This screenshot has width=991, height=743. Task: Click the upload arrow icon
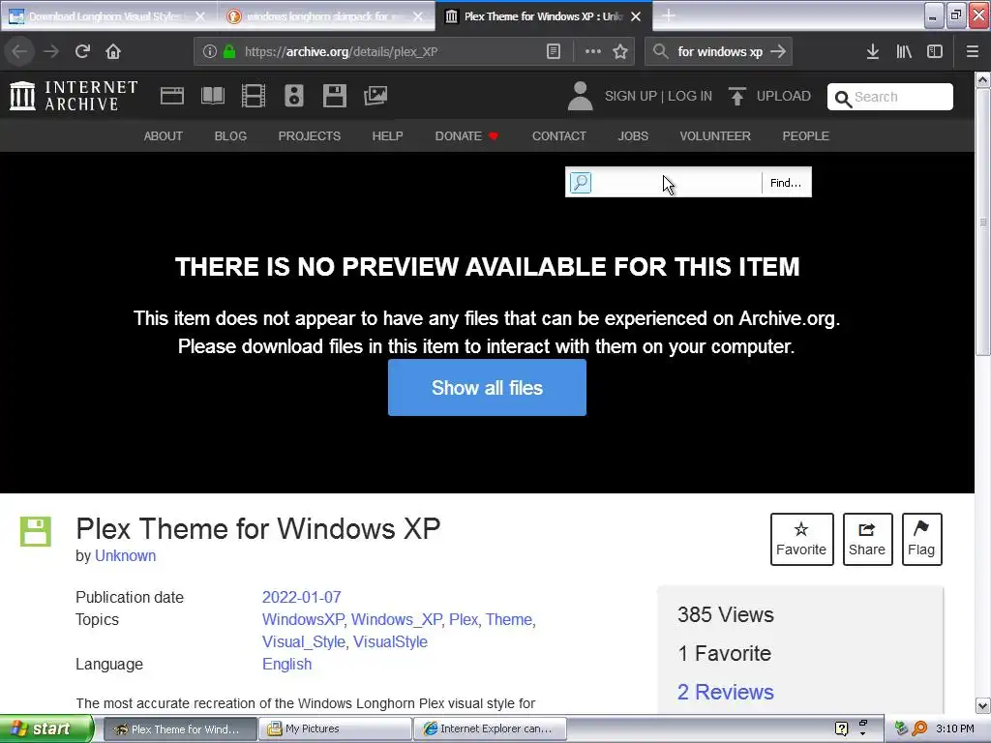tap(736, 96)
